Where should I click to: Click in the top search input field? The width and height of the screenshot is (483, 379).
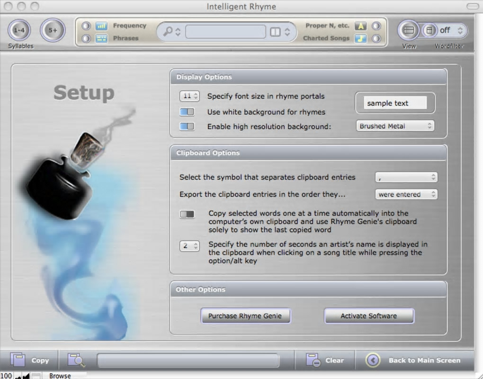click(225, 32)
